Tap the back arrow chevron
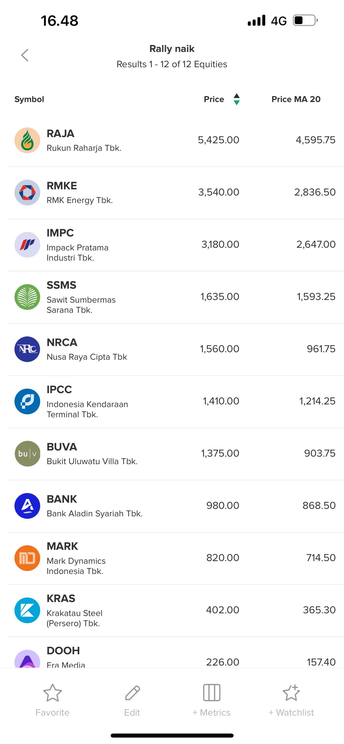This screenshot has height=744, width=344. point(25,55)
